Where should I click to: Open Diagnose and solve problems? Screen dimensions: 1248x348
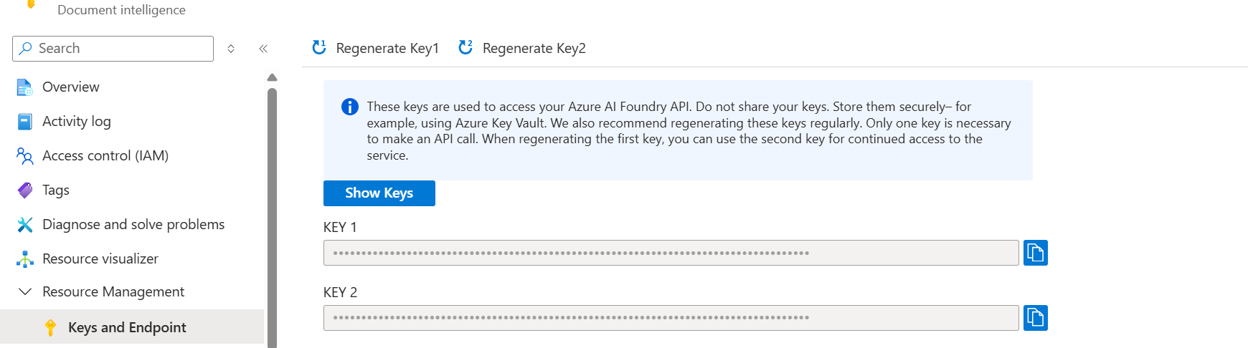click(x=132, y=224)
